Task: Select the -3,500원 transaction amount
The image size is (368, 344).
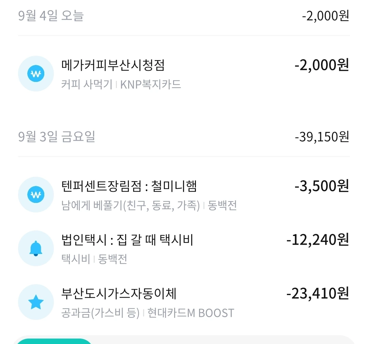Action: pyautogui.click(x=322, y=186)
